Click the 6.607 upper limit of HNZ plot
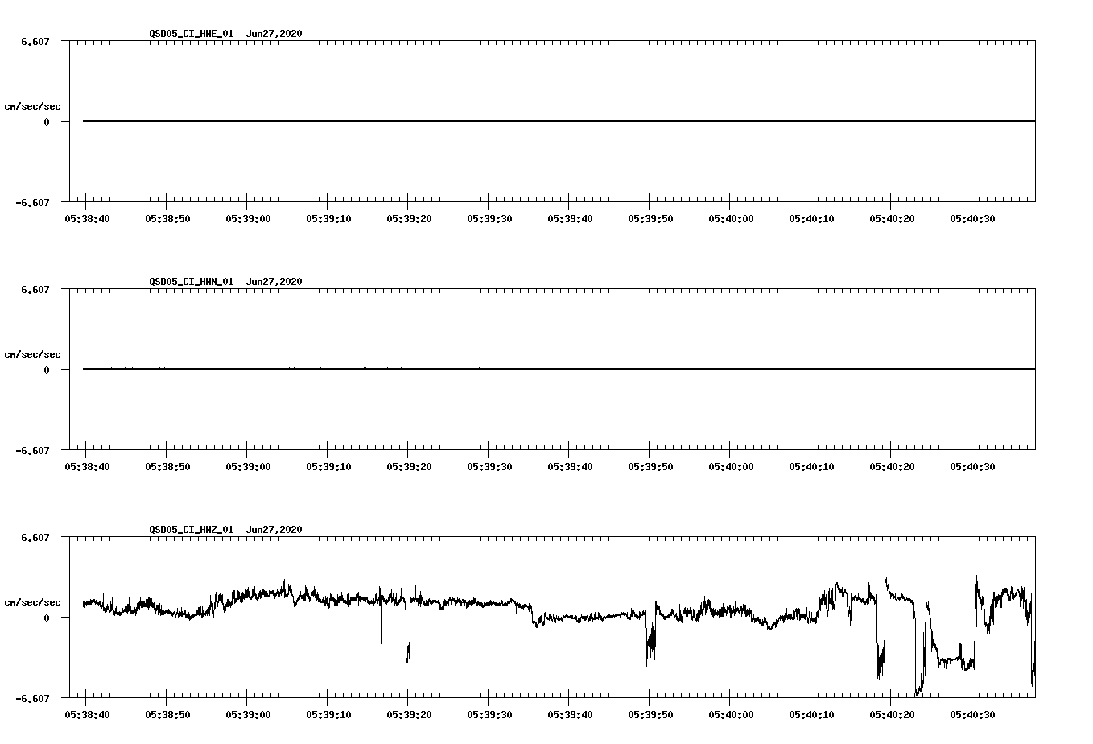The width and height of the screenshot is (1093, 744). [x=35, y=537]
